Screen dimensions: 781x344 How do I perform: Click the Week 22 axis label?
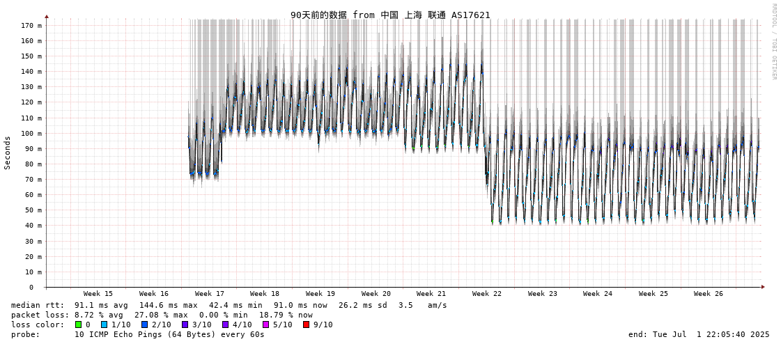coord(487,294)
